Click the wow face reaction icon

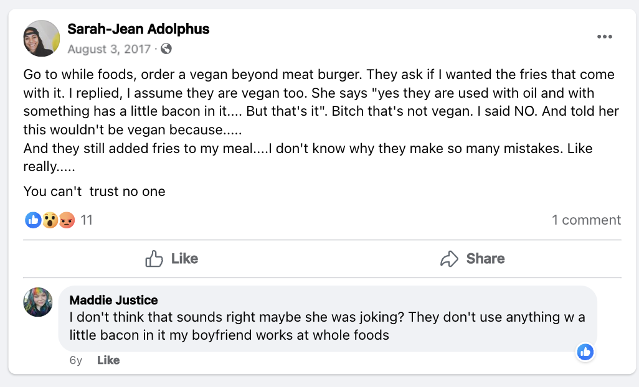50,220
